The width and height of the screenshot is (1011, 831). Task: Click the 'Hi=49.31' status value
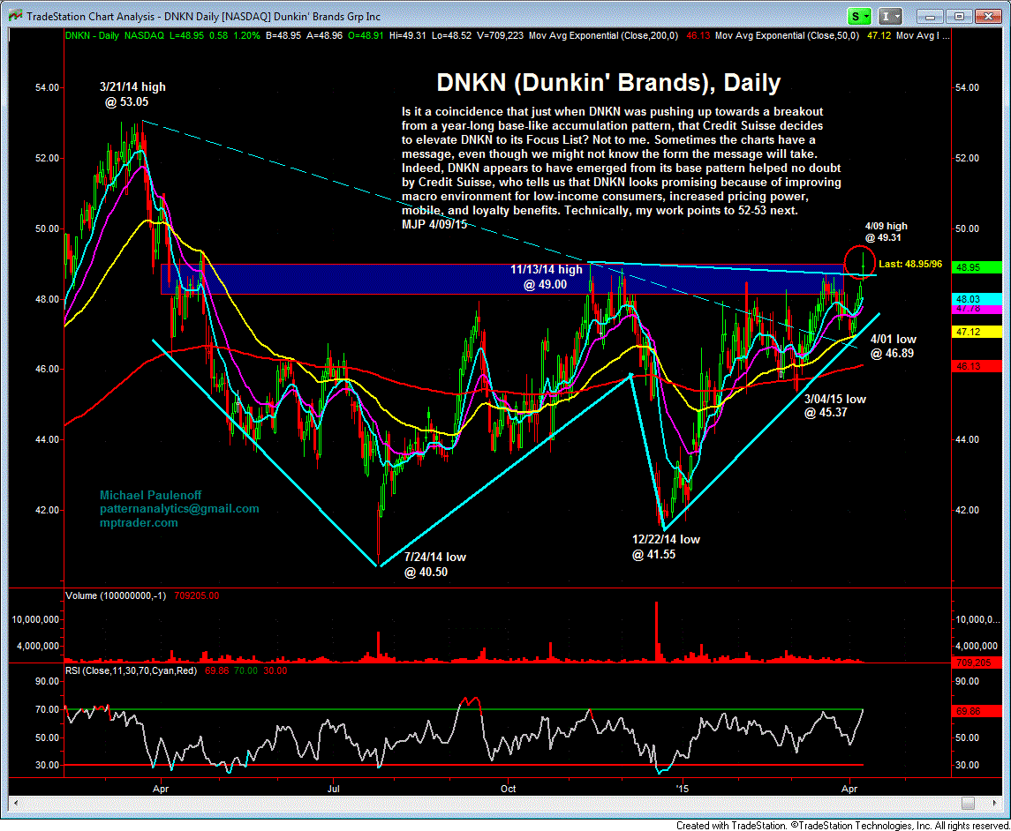pos(408,35)
